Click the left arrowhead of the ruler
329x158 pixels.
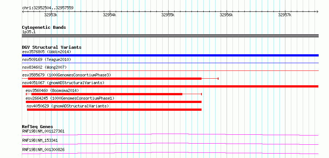pyautogui.click(x=23, y=11)
